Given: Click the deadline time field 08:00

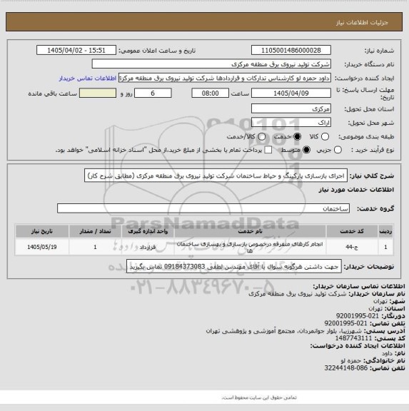Looking at the screenshot, I should pos(211,93).
